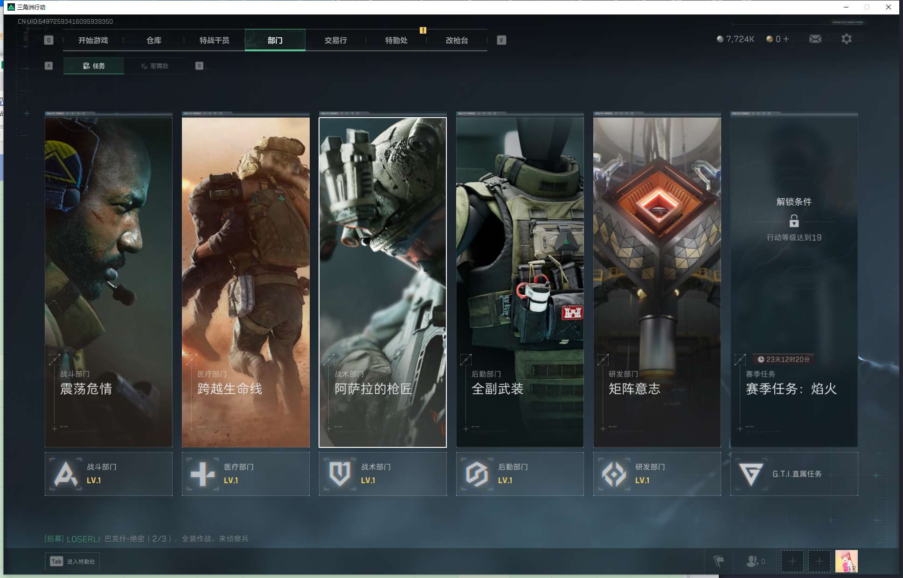This screenshot has width=903, height=578.
Task: Open the 特战干员 tab
Action: coord(214,40)
